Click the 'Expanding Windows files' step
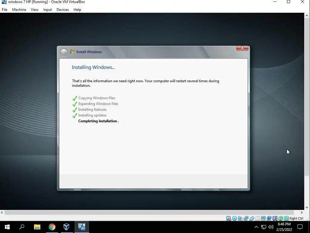This screenshot has height=233, width=310. [98, 104]
